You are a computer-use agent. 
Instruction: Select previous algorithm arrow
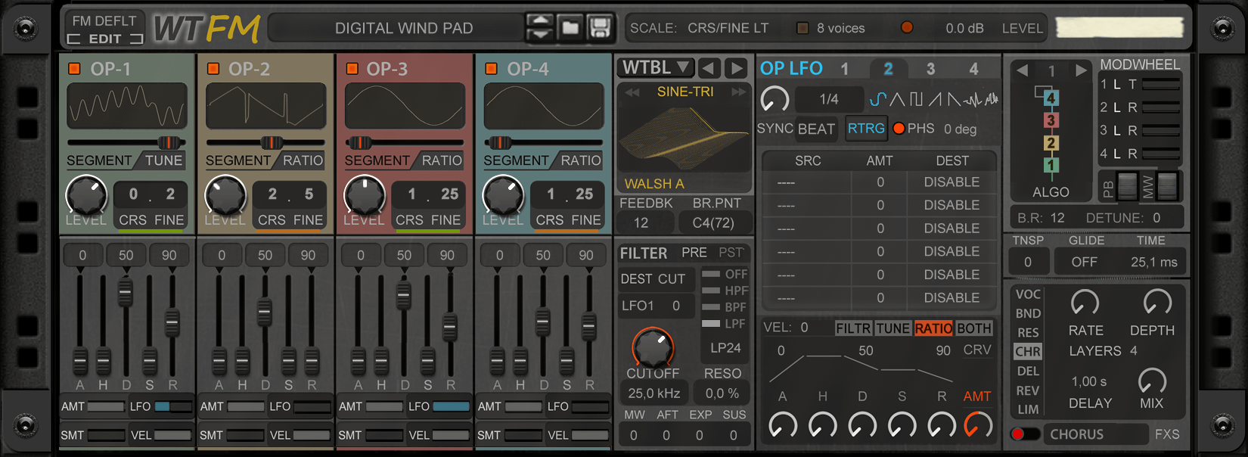(1022, 70)
